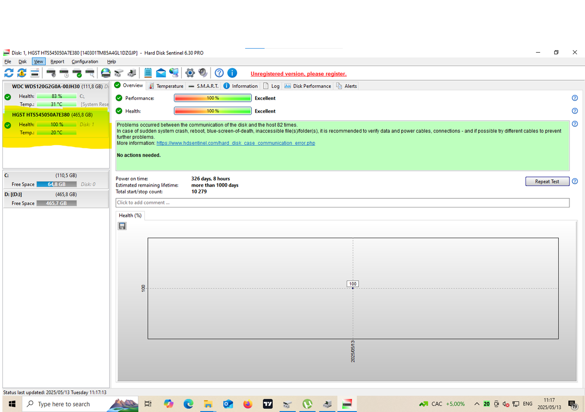Image resolution: width=585 pixels, height=412 pixels.
Task: Click the floppy save icon above health chart
Action: click(122, 226)
